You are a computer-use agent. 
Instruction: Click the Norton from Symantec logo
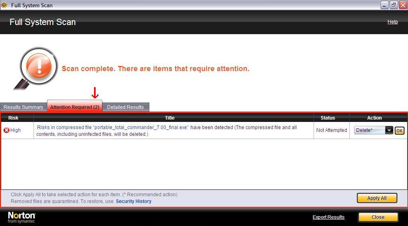22,217
